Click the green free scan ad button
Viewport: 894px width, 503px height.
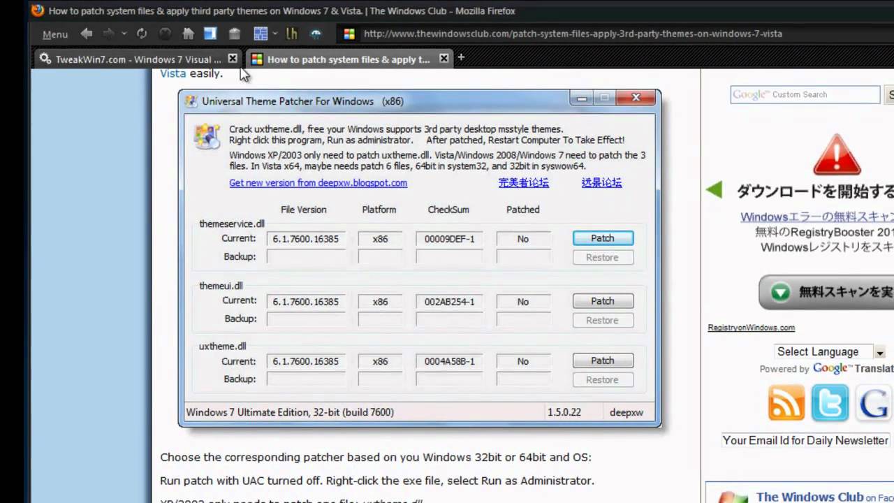coord(826,292)
